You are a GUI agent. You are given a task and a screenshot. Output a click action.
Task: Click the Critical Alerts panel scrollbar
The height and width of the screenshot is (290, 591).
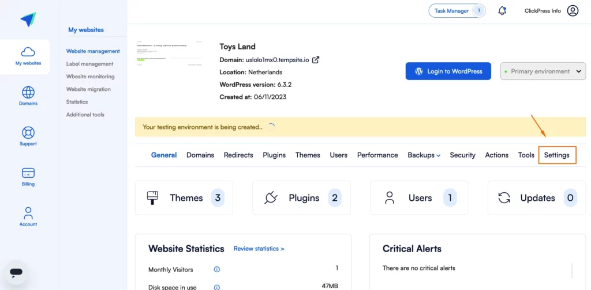572,271
